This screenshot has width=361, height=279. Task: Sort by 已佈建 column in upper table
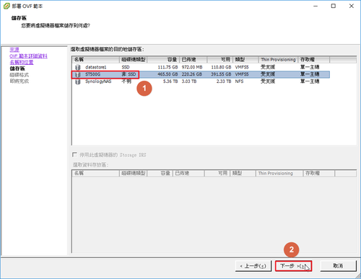tap(193, 60)
